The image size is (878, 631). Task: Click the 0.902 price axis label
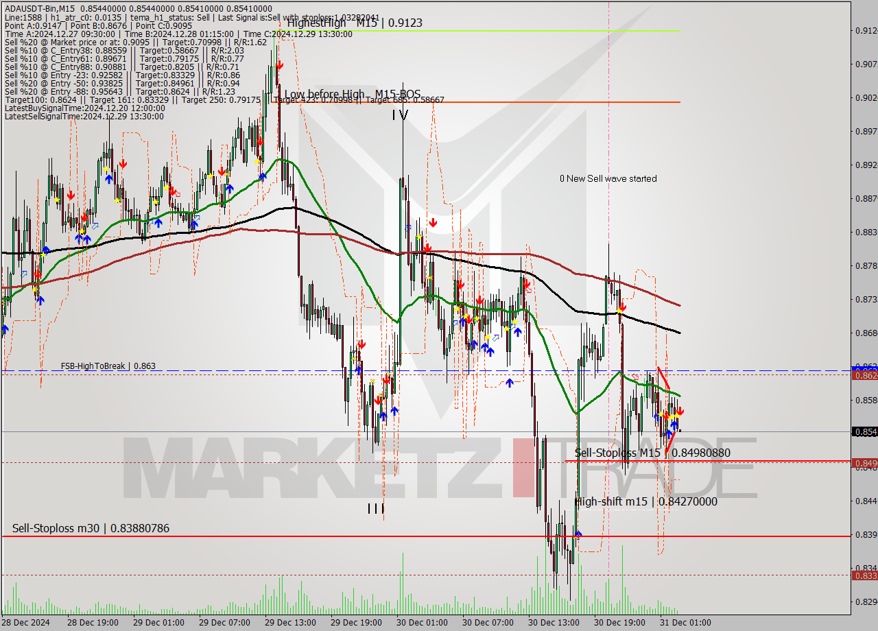865,97
